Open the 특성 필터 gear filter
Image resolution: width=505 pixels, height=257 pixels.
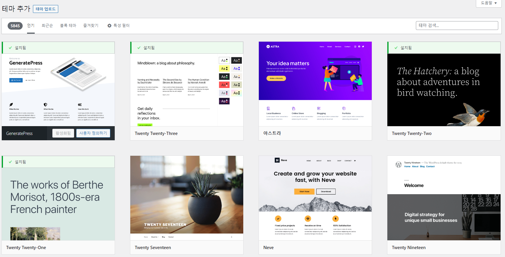[118, 26]
